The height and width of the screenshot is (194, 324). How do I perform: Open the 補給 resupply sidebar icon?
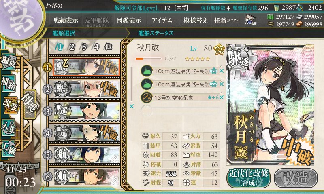click(x=9, y=83)
